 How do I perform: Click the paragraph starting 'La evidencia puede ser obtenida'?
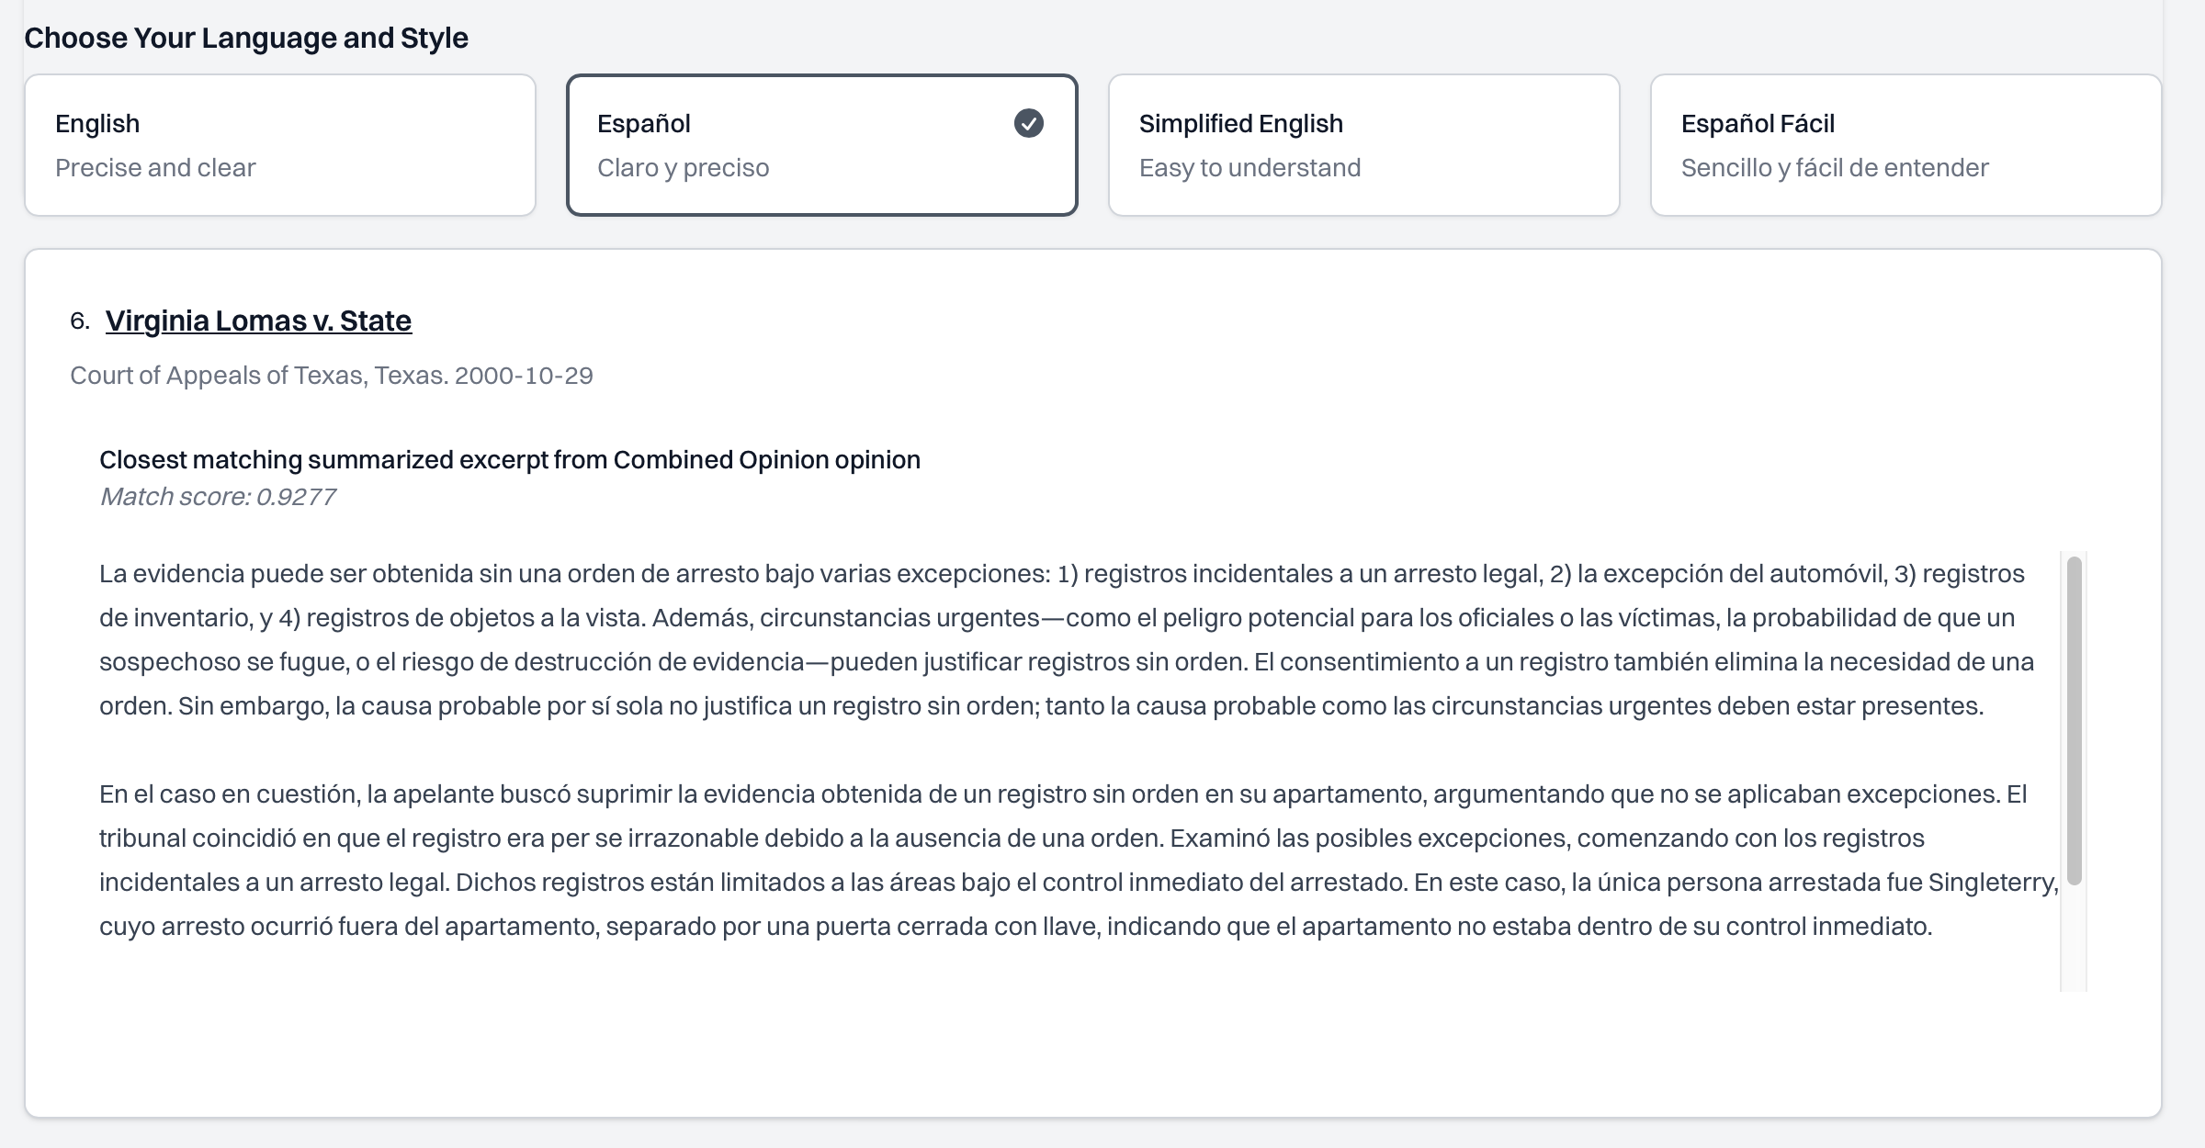[1067, 640]
